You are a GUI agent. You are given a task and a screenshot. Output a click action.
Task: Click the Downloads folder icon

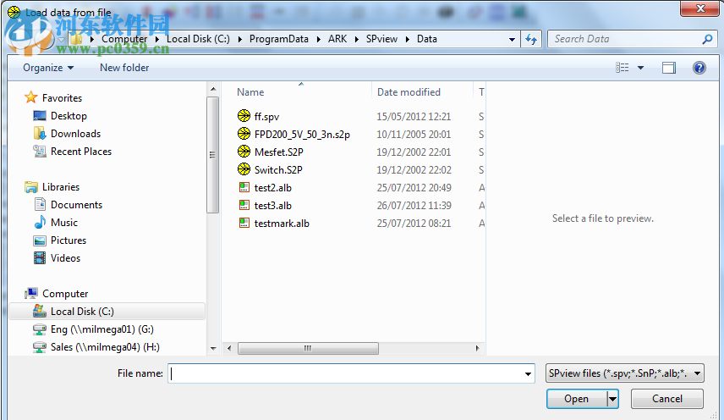[x=40, y=133]
